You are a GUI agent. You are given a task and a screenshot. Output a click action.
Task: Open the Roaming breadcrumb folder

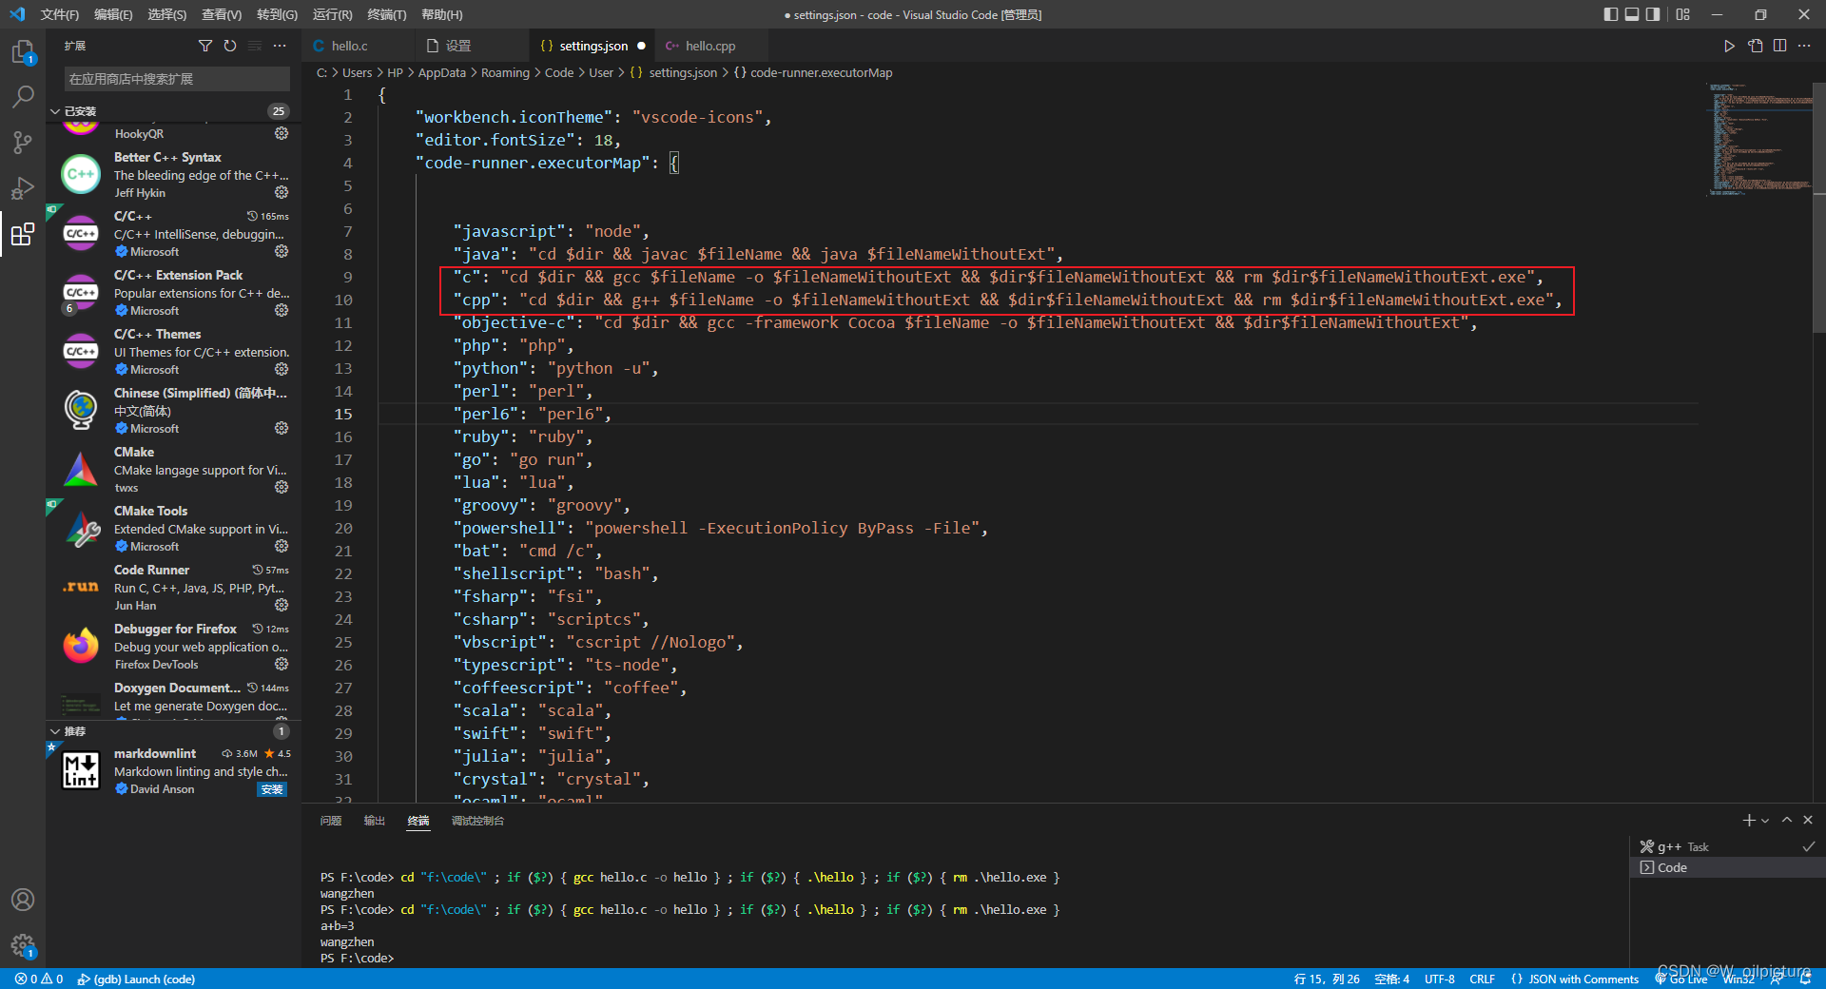click(x=505, y=72)
